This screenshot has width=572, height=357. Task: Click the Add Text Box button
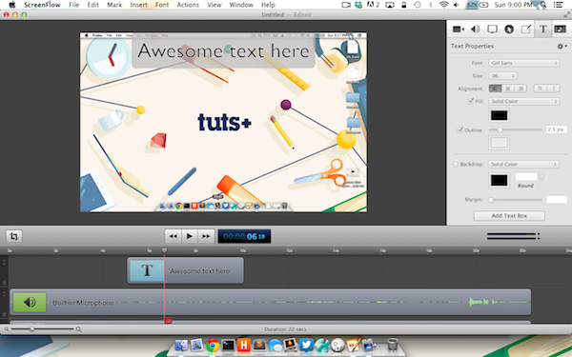click(509, 216)
